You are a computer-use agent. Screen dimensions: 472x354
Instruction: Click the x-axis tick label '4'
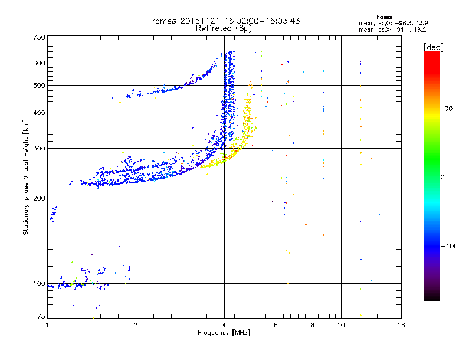pos(224,325)
